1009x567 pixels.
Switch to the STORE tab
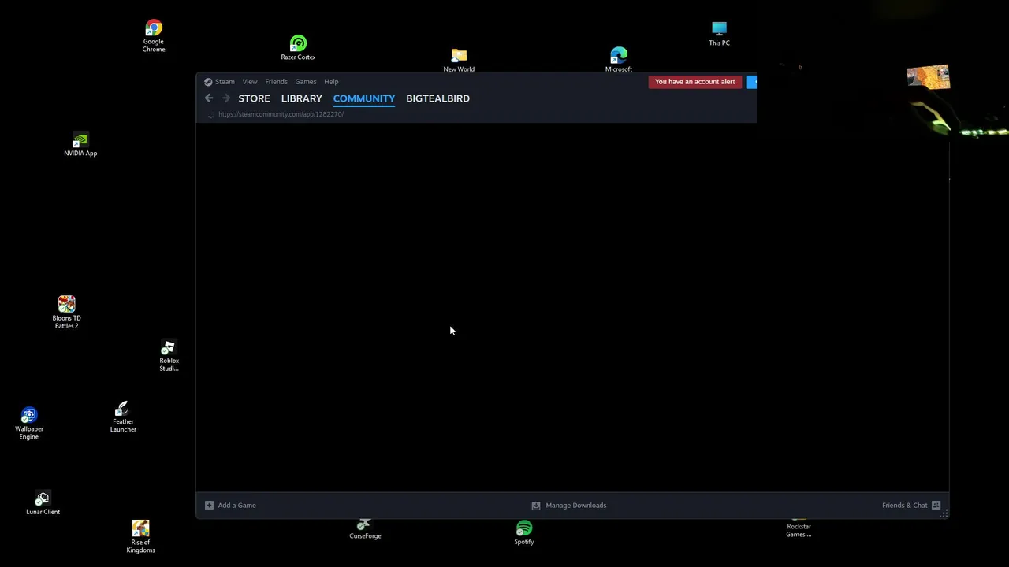(x=254, y=98)
